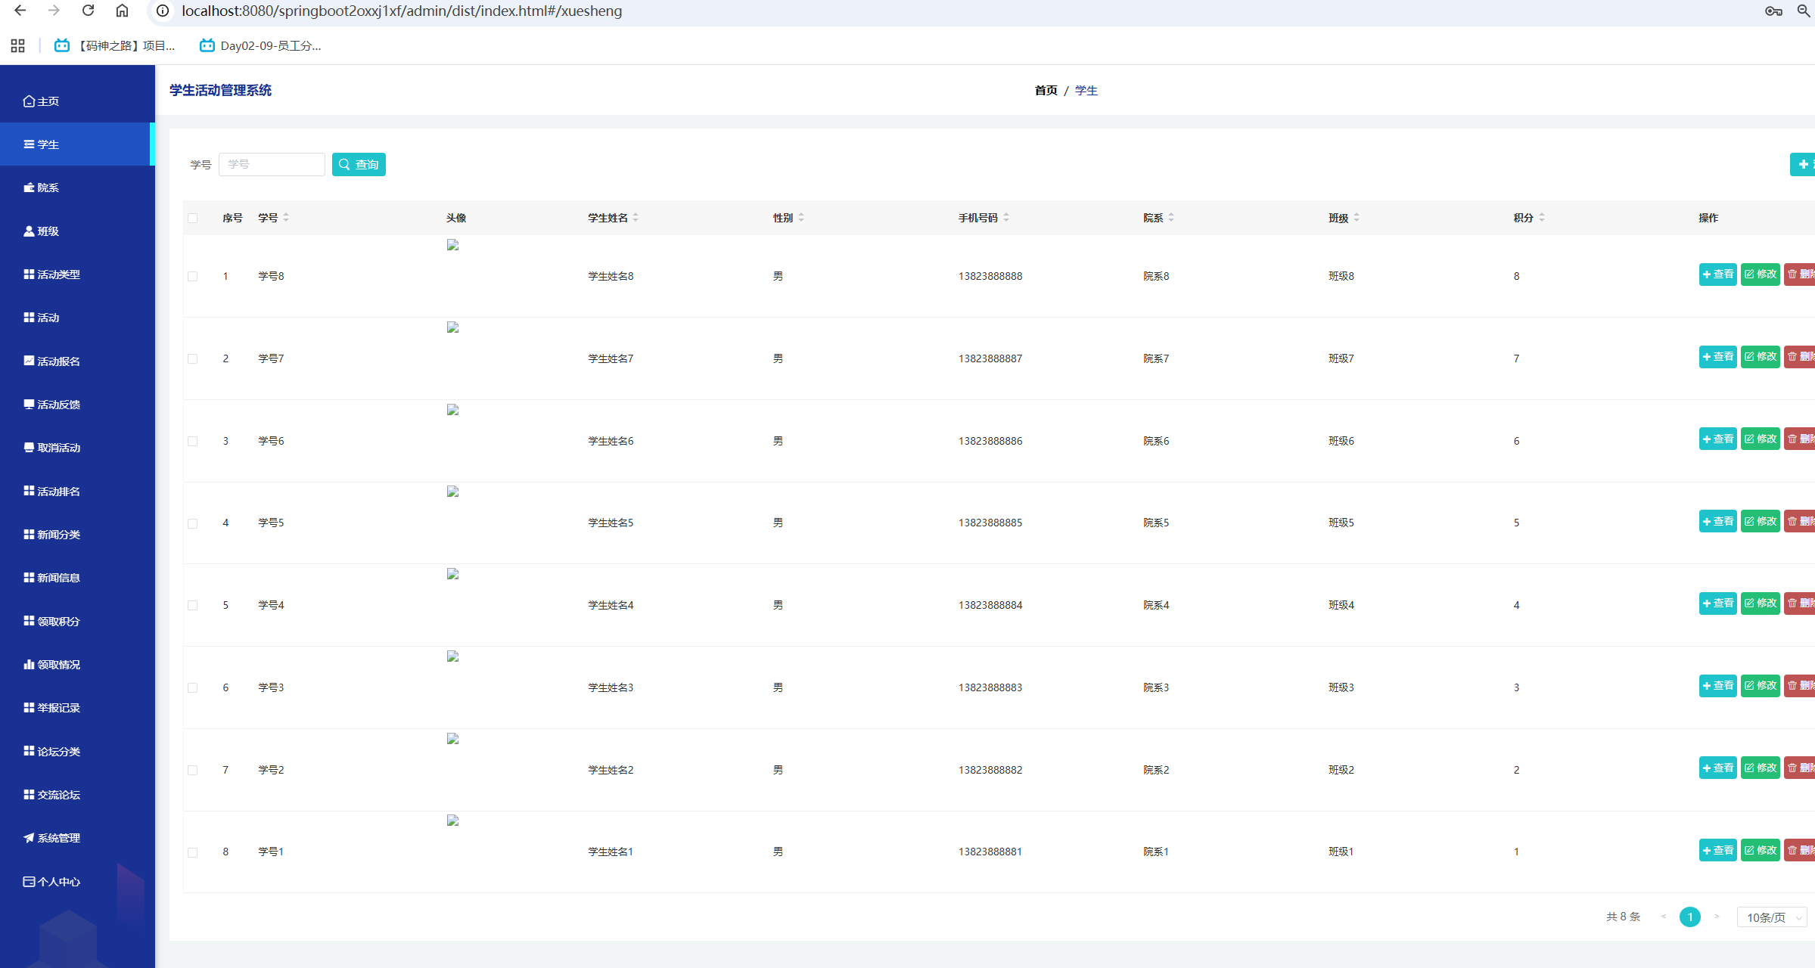Click the 查询 search button

pyautogui.click(x=359, y=165)
